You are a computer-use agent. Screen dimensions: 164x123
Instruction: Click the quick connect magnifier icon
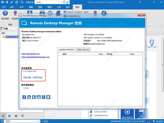pyautogui.click(x=22, y=2)
